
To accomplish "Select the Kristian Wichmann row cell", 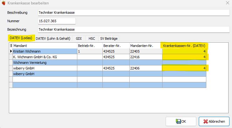I will [45, 51].
